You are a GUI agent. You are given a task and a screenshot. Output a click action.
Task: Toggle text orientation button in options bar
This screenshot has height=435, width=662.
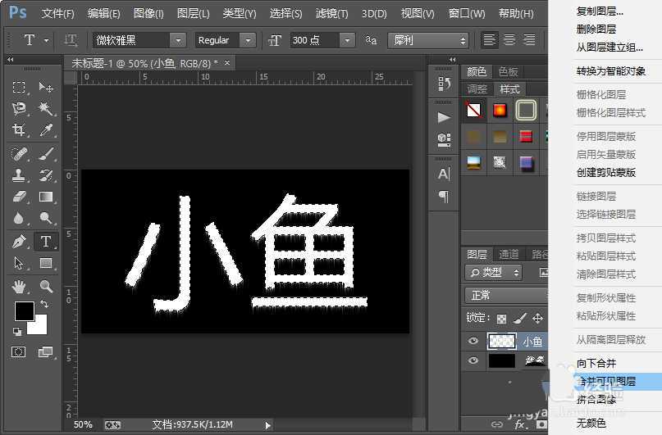click(x=71, y=40)
